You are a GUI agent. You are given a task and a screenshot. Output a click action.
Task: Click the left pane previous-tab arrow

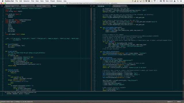click(x=1, y=6)
